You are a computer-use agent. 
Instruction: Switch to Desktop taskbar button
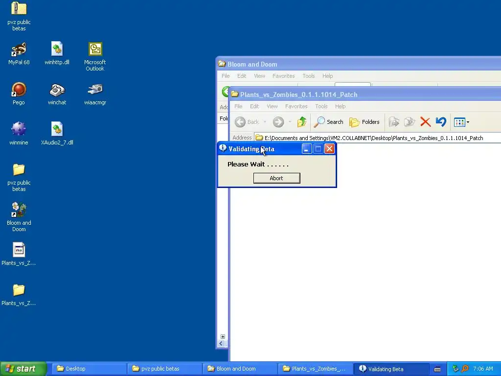pos(89,369)
